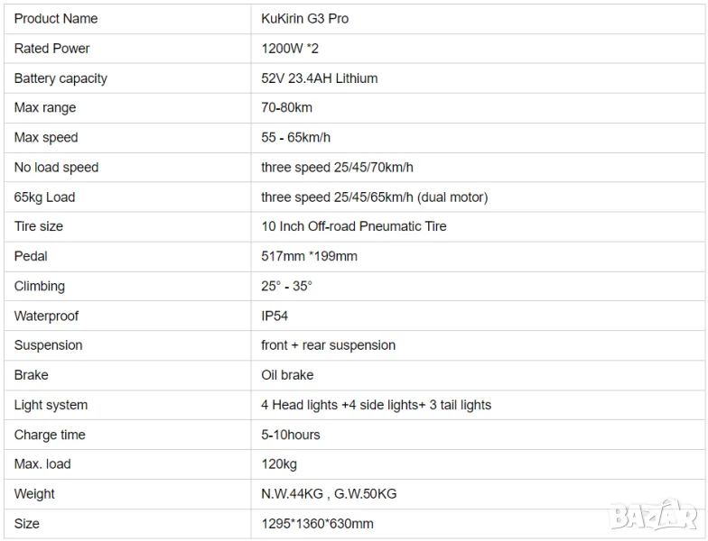This screenshot has width=708, height=541.
Task: Click the 70-80km max range value
Action: (287, 108)
